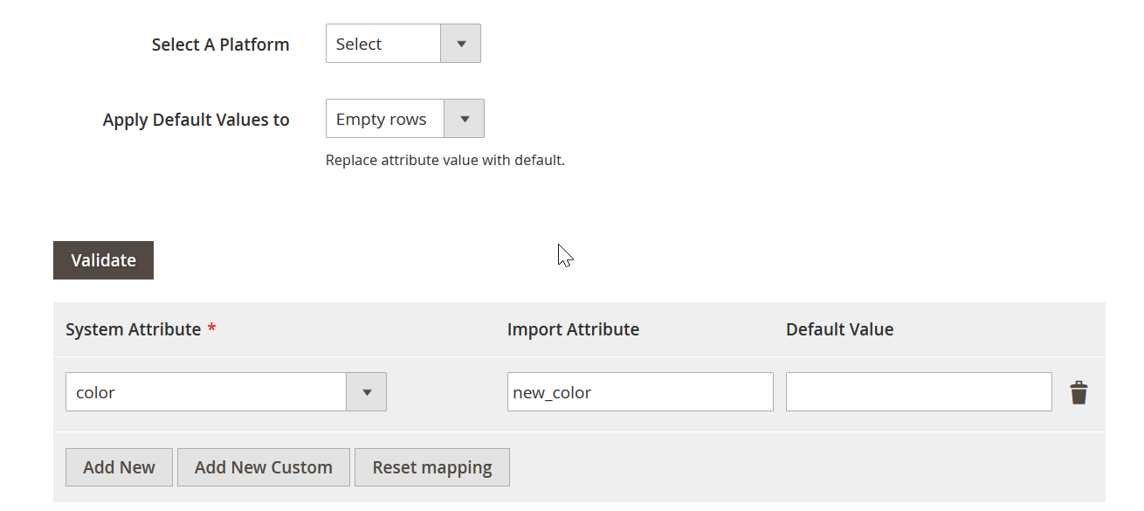1144x511 pixels.
Task: Click the 'Select' text in platform combo box
Action: [359, 45]
